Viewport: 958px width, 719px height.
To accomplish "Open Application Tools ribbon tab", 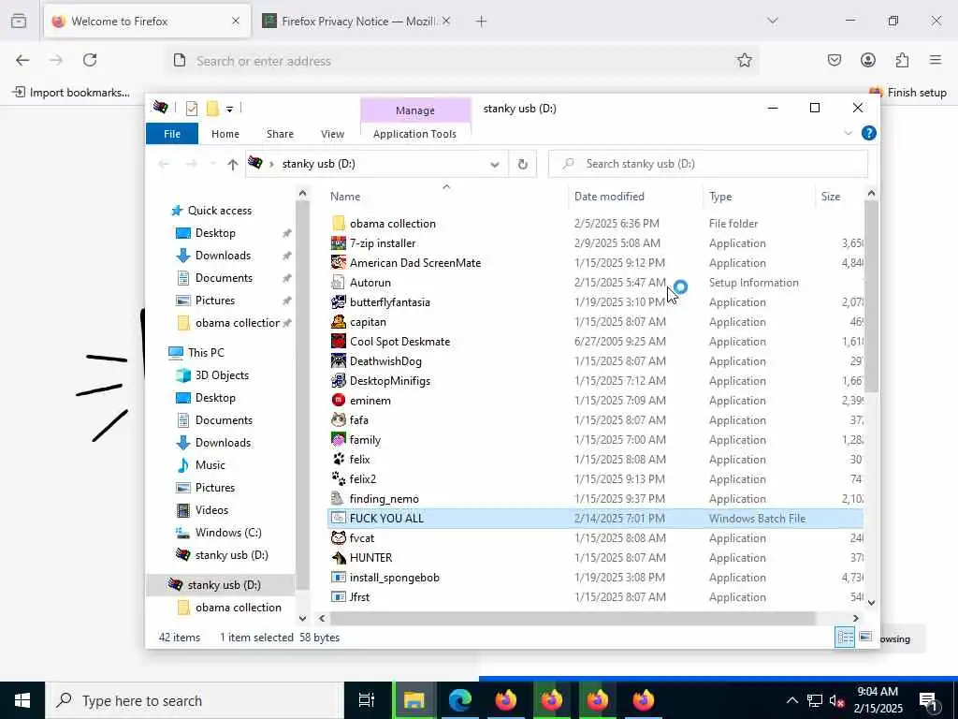I will click(414, 133).
